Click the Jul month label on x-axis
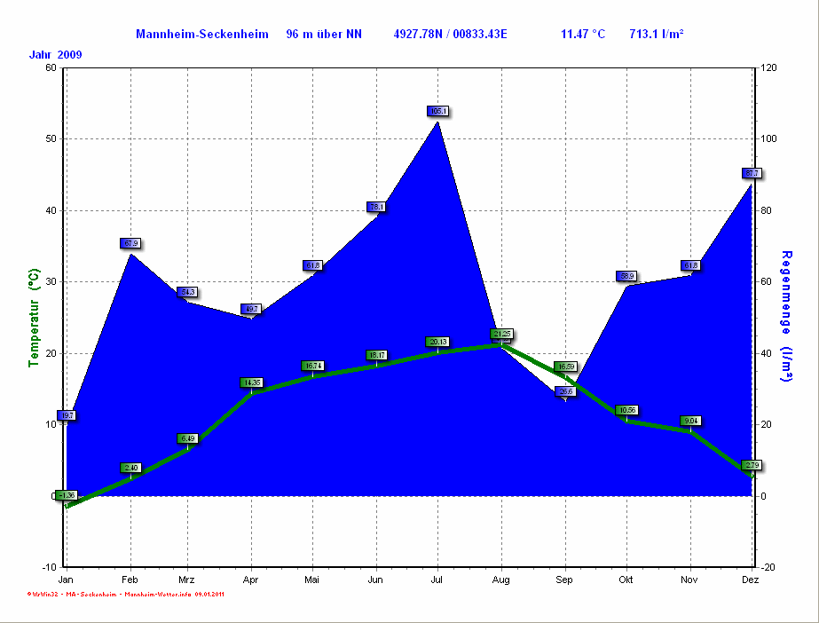This screenshot has width=819, height=623. [x=437, y=578]
